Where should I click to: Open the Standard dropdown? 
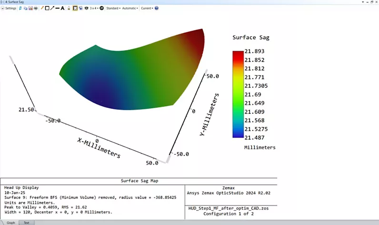pos(113,8)
